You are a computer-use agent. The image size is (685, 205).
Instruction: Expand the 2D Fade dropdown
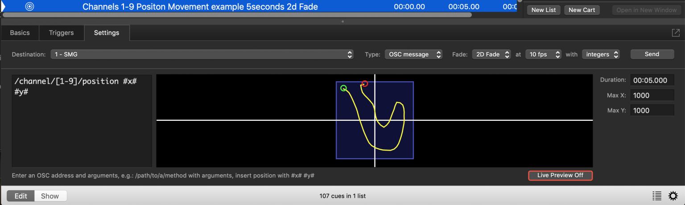click(x=491, y=54)
